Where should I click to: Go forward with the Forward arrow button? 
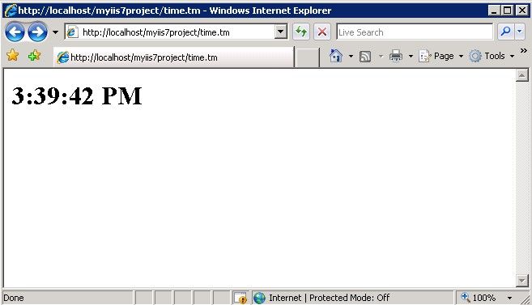pos(37,32)
